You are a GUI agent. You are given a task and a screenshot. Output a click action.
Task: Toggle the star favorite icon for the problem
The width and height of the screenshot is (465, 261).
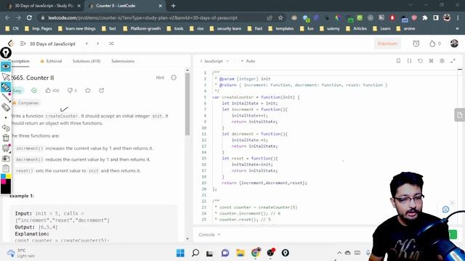[88, 90]
